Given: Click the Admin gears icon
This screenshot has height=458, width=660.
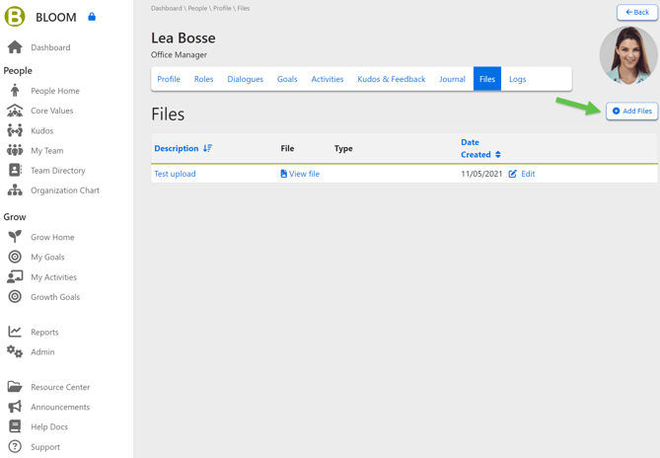Looking at the screenshot, I should 15,351.
